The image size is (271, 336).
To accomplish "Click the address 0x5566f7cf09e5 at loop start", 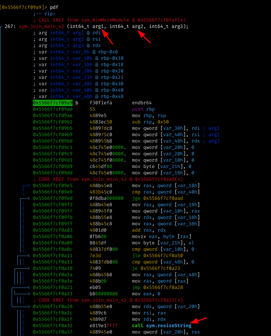I will (x=53, y=186).
